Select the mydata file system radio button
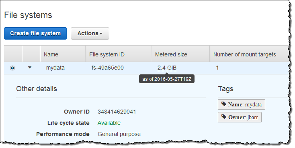Image resolution: width=295 pixels, height=148 pixels. coord(12,68)
